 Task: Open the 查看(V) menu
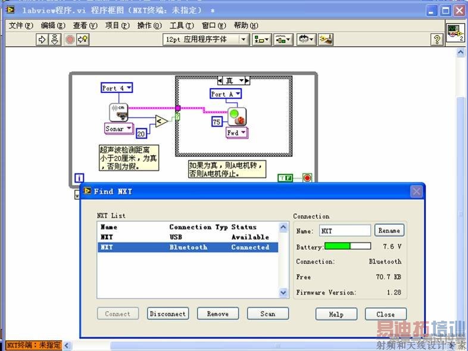(x=85, y=26)
